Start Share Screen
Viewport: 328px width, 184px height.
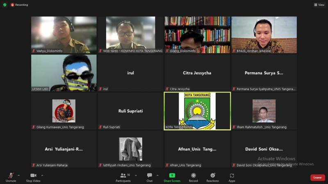[172, 177]
